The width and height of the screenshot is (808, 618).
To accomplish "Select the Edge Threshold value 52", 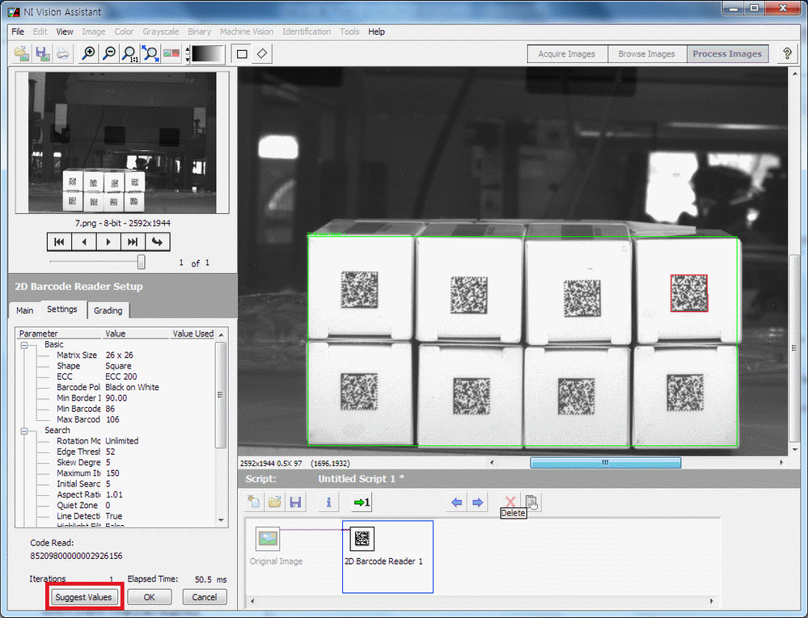I will [x=110, y=452].
